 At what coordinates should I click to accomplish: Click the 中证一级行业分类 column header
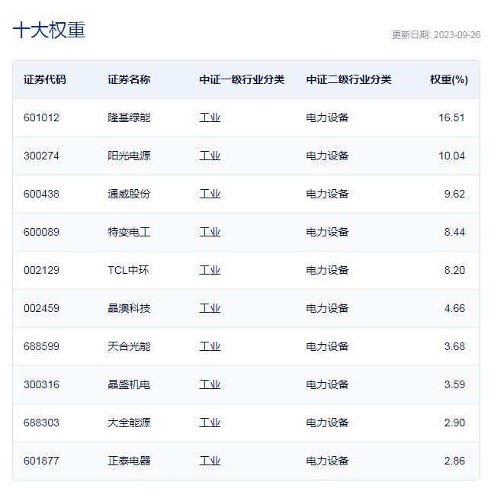[x=242, y=79]
